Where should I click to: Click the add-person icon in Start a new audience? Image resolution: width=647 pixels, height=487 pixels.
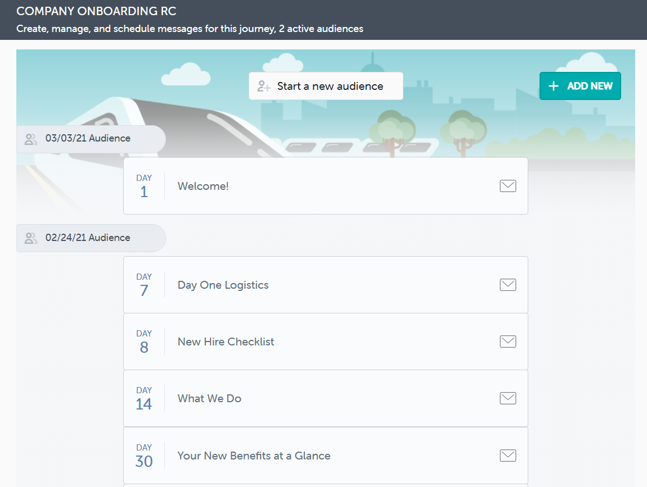tap(264, 87)
